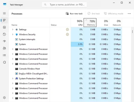Open Startup apps sidebar icon
This screenshot has height=102, width=134.
4,41
